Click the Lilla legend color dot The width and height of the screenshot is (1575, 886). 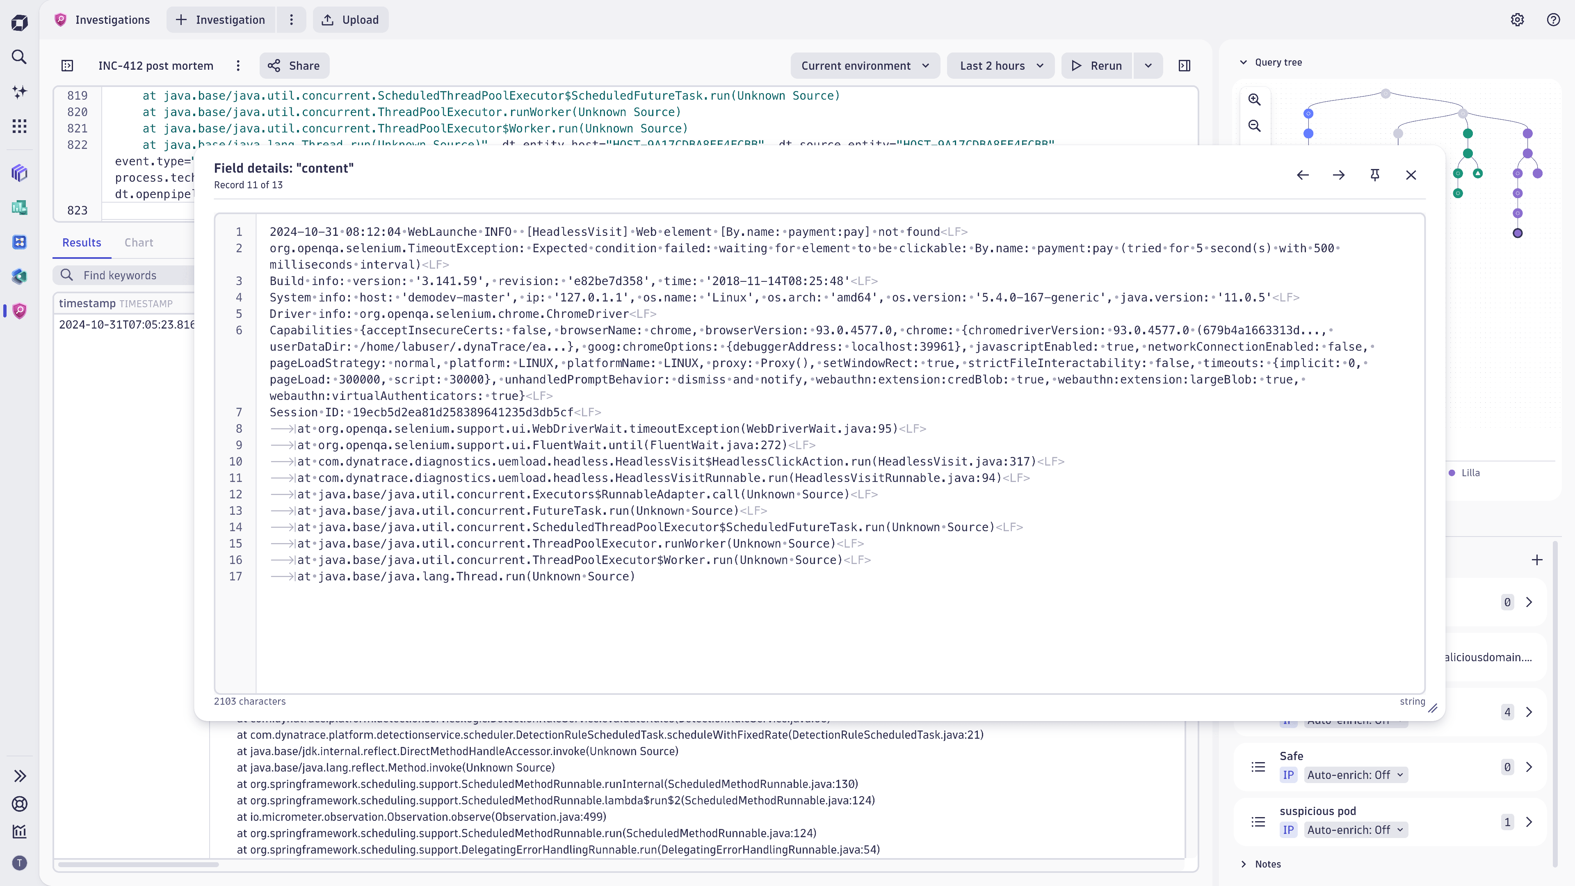pyautogui.click(x=1452, y=473)
